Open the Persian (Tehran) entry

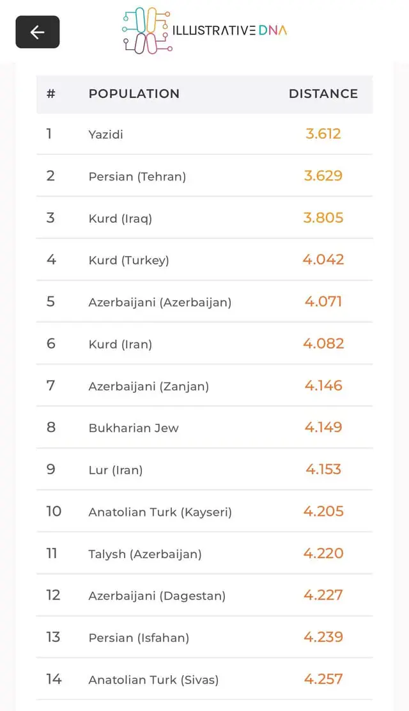click(x=137, y=177)
